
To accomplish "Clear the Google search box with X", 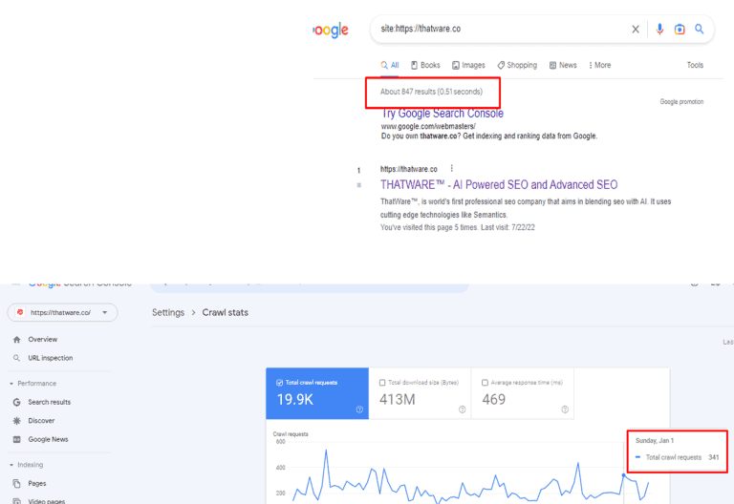I will pyautogui.click(x=636, y=29).
